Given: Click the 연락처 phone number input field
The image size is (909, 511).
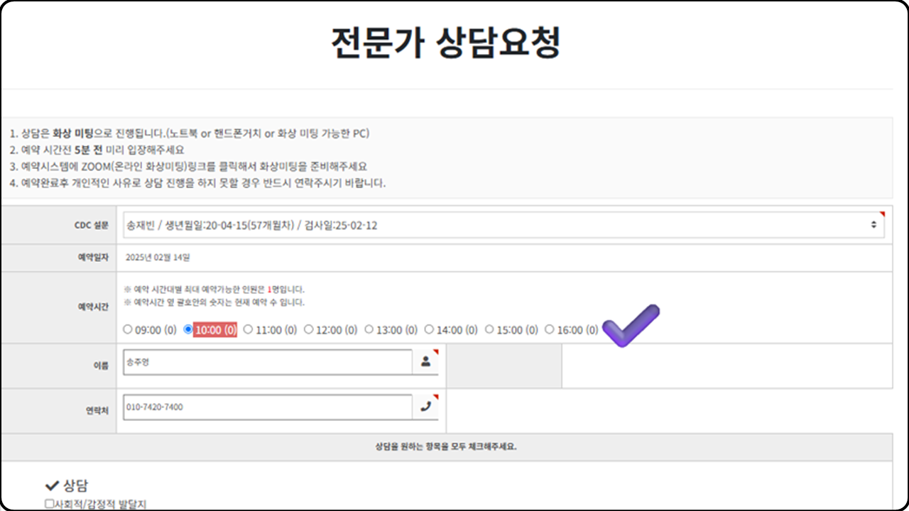Looking at the screenshot, I should coord(267,407).
